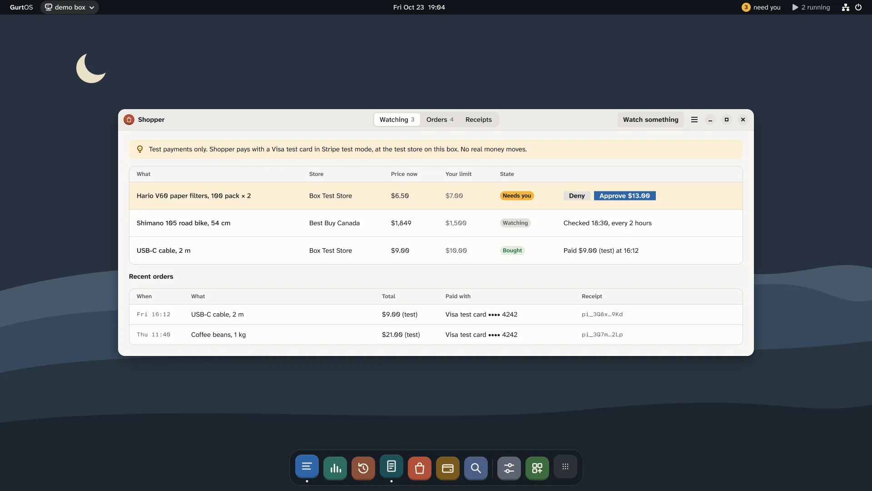Click Thu 11:40 order time

coord(154,335)
